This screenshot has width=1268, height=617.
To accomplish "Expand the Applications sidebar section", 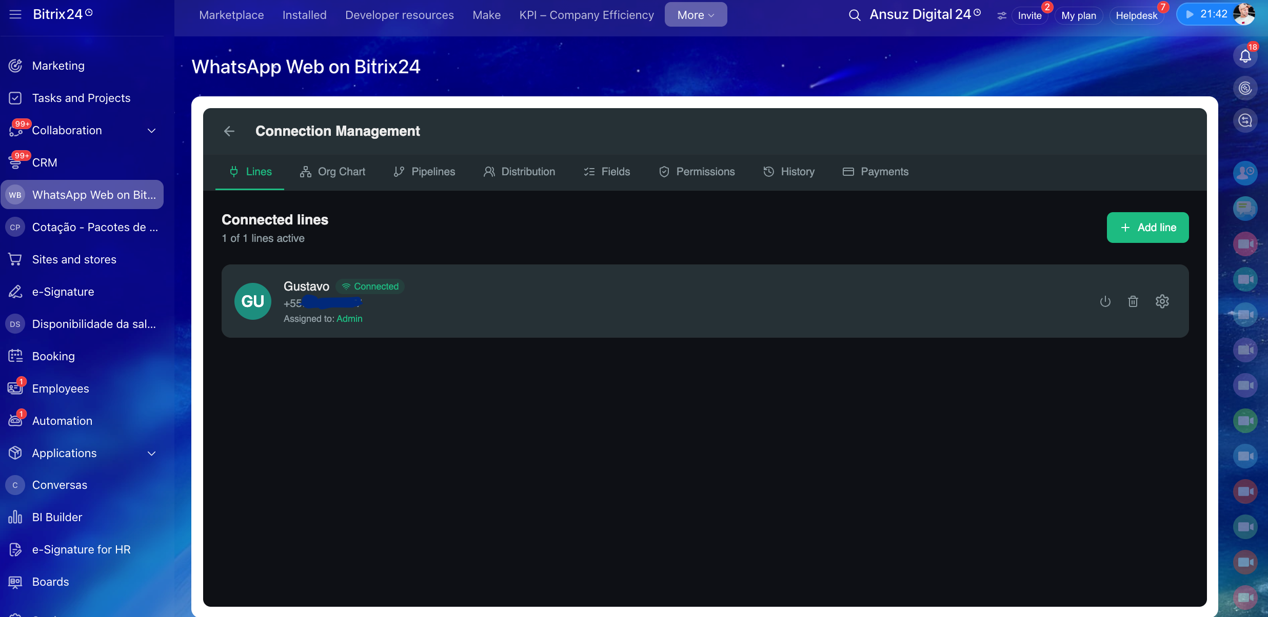I will (x=151, y=453).
